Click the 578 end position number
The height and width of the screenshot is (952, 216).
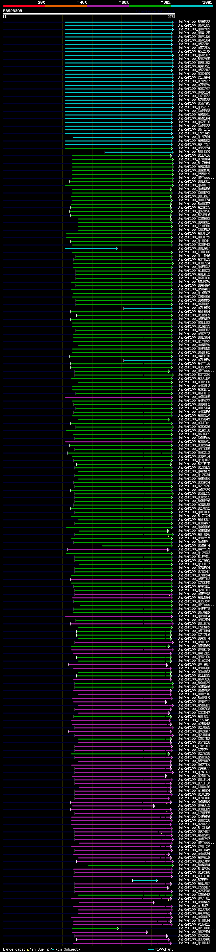170,17
